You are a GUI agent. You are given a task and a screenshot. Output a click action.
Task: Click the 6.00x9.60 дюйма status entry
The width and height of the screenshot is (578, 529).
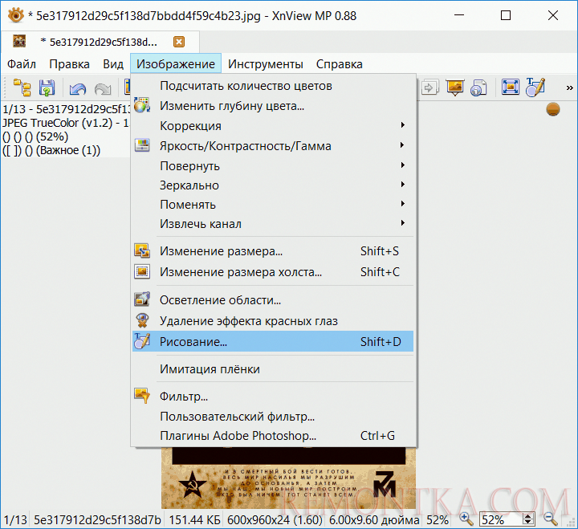(x=374, y=520)
